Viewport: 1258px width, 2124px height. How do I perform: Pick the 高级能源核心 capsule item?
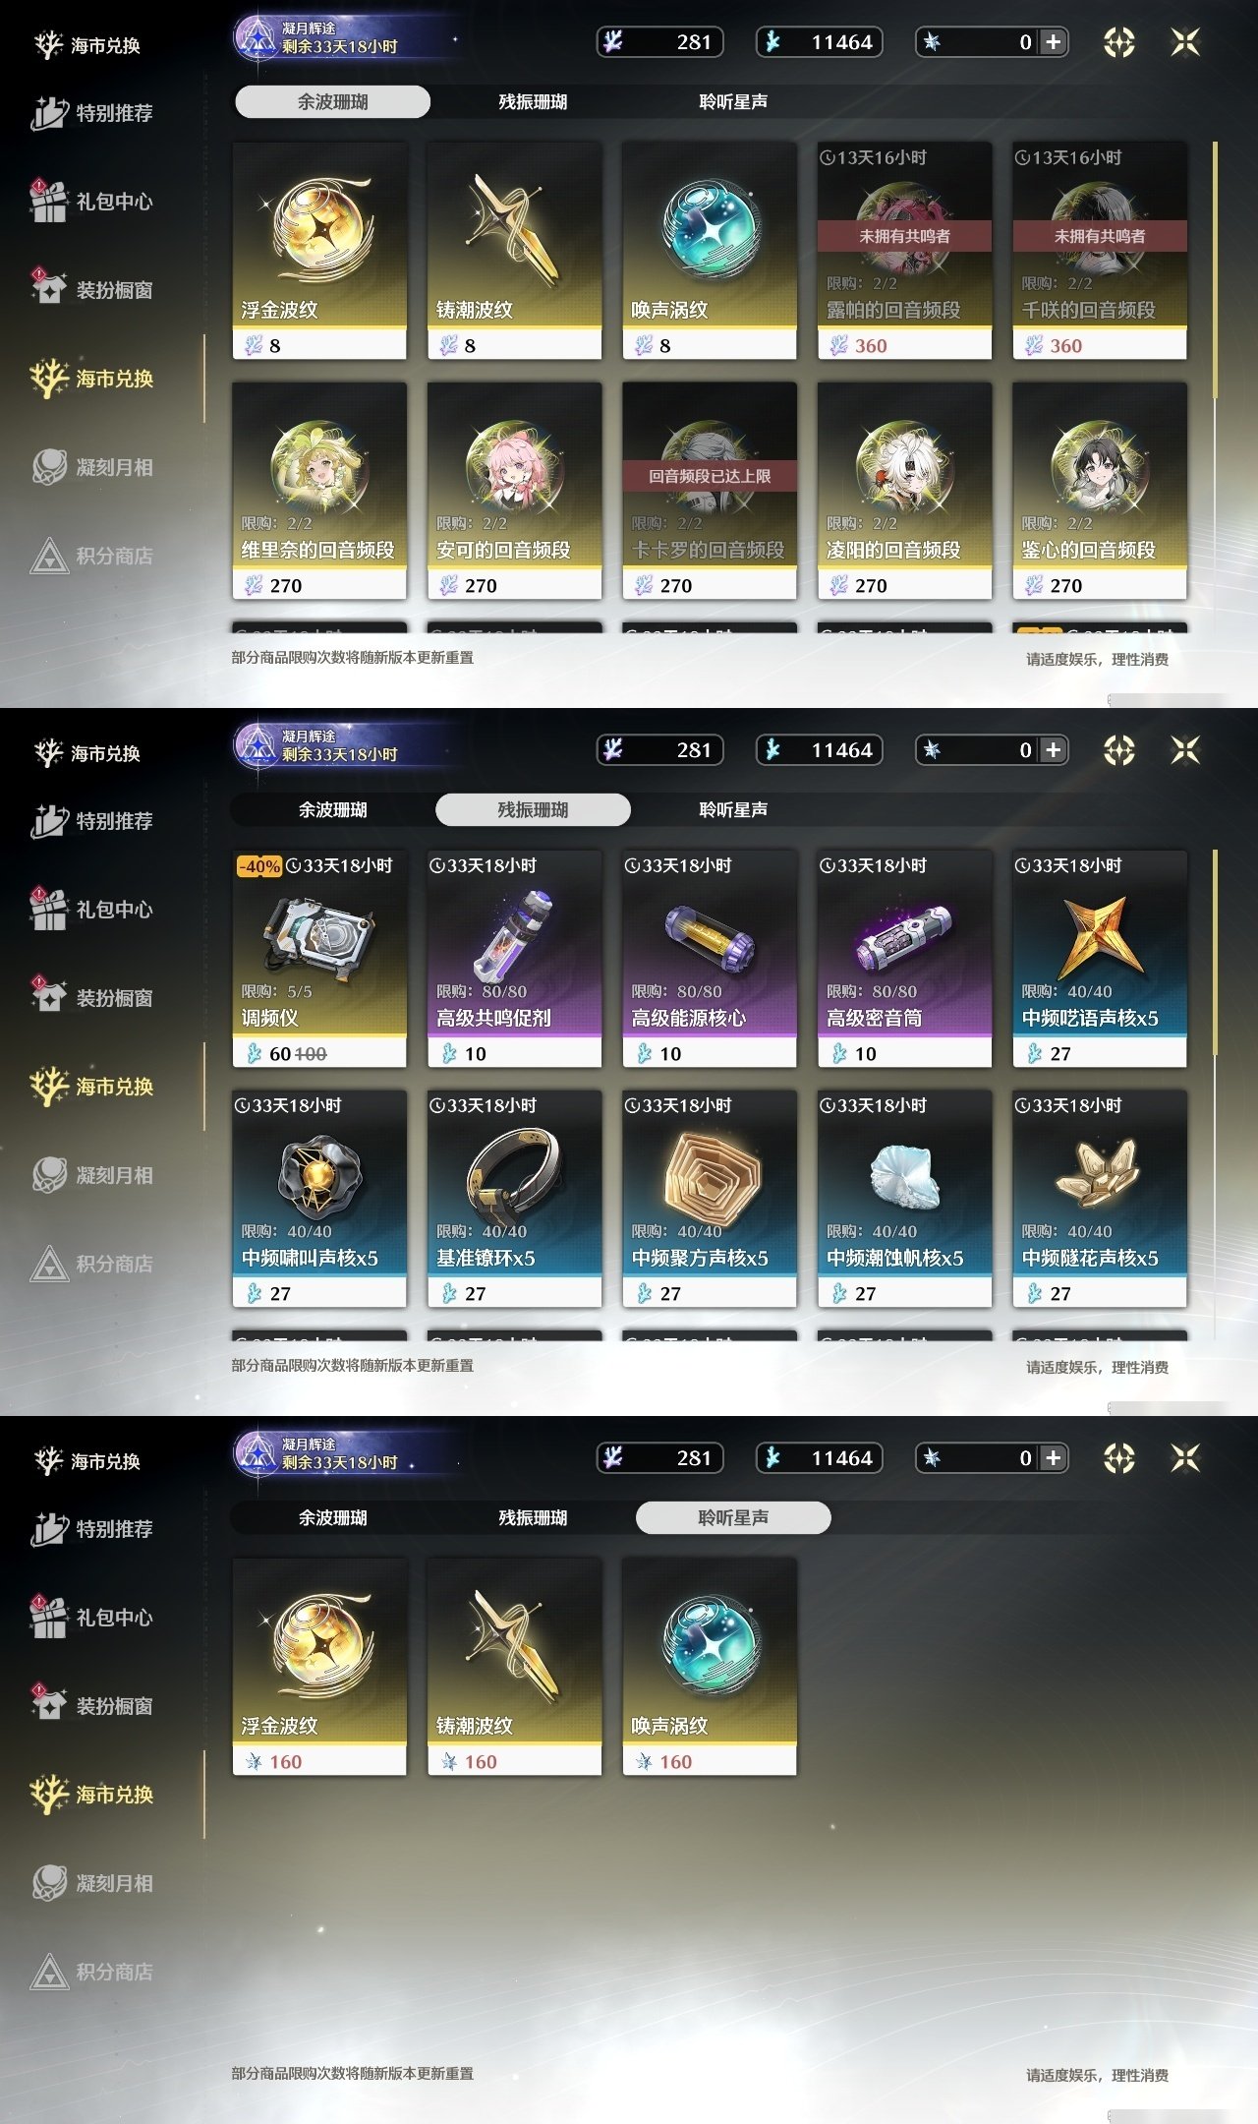tap(710, 959)
